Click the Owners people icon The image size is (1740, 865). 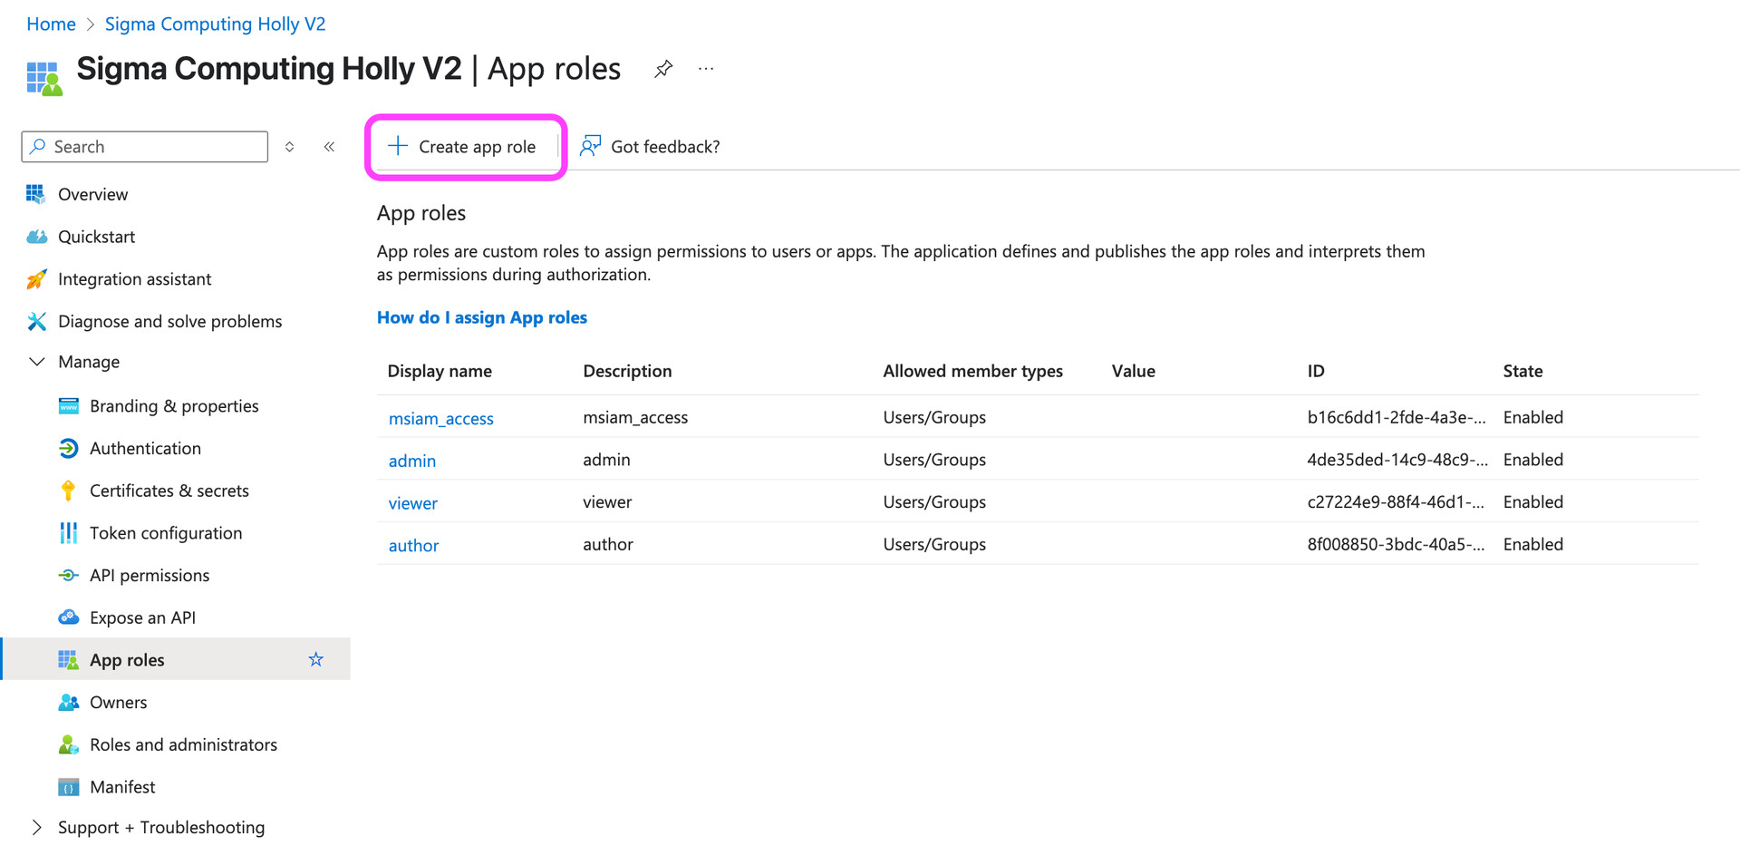coord(68,702)
